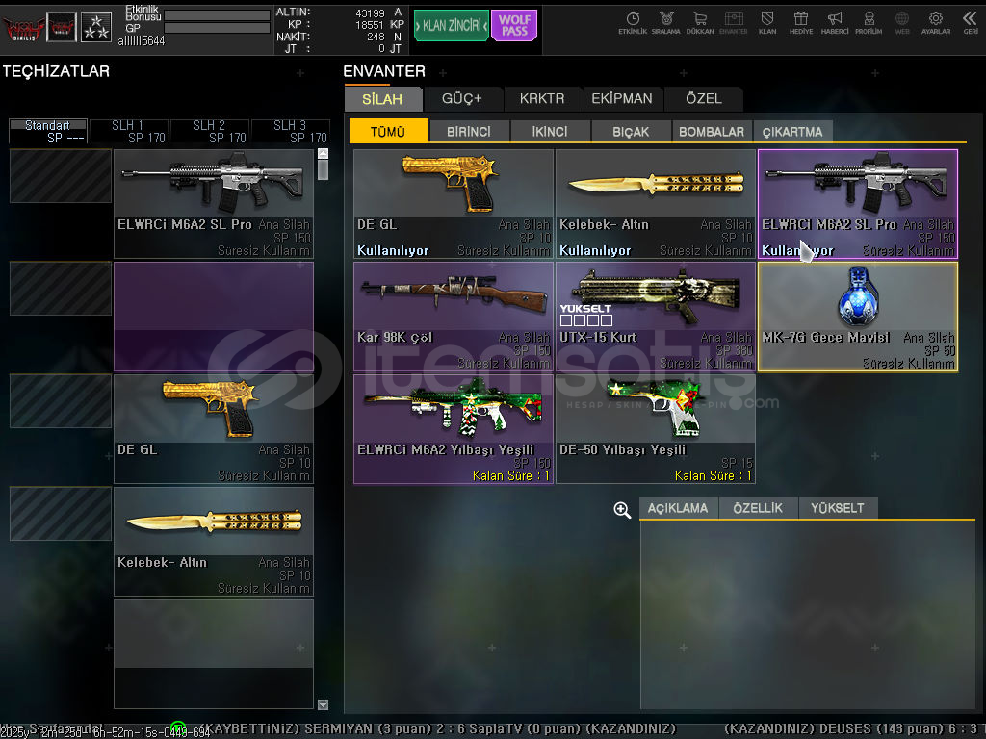This screenshot has width=986, height=739.
Task: Select the SLH 3 loadout tab
Action: (291, 131)
